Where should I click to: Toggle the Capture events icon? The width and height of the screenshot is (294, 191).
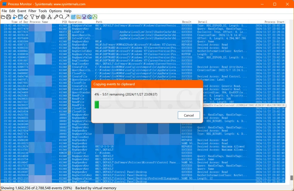(x=15, y=17)
